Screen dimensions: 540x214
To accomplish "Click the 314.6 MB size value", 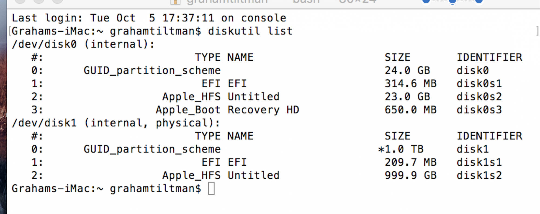I will point(410,83).
